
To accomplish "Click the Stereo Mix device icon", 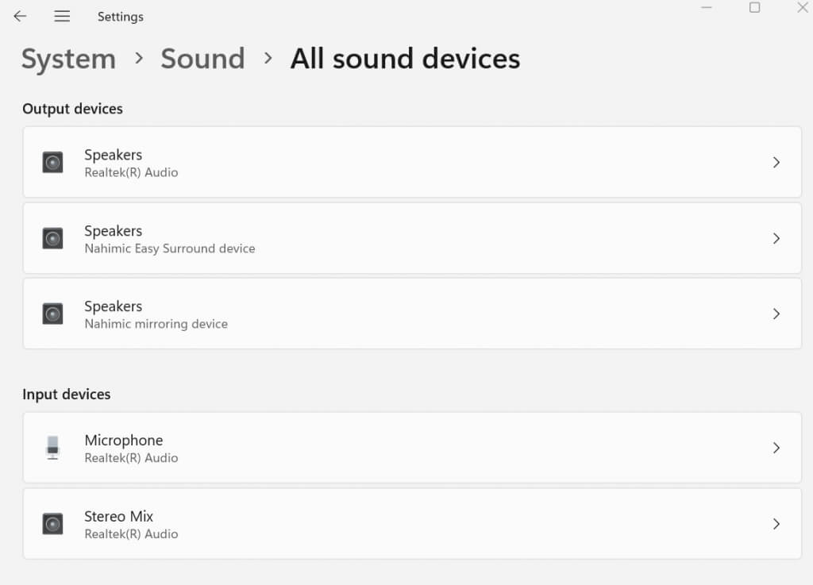I will point(52,524).
